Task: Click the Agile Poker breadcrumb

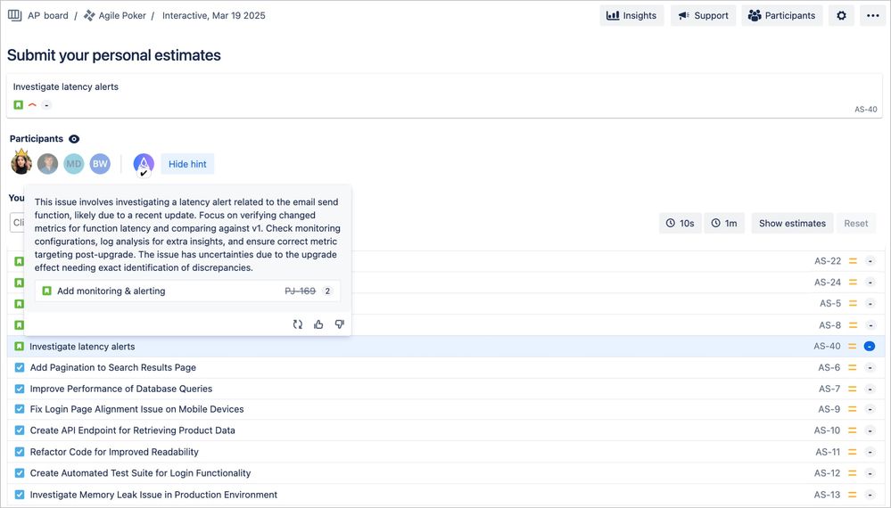Action: pos(115,16)
